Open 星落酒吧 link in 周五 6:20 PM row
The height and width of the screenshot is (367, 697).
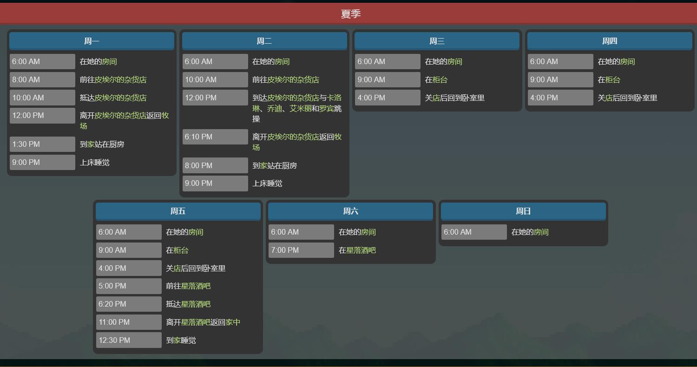point(196,304)
